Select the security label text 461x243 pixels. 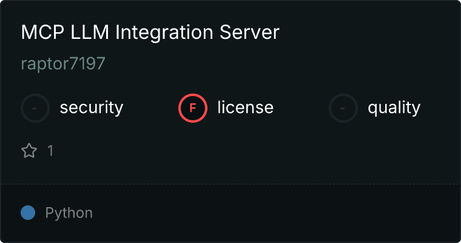tap(91, 108)
